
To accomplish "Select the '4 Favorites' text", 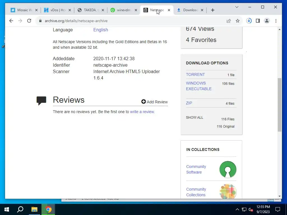I will click(x=201, y=40).
